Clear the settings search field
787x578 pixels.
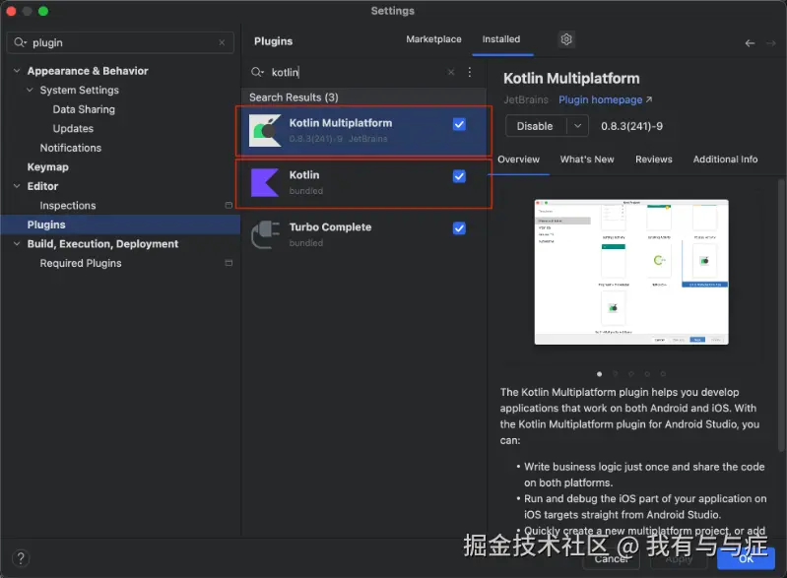222,42
